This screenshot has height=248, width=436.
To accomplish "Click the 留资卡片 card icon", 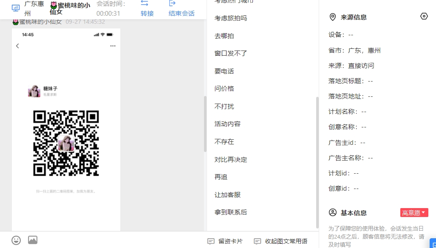I will [211, 241].
